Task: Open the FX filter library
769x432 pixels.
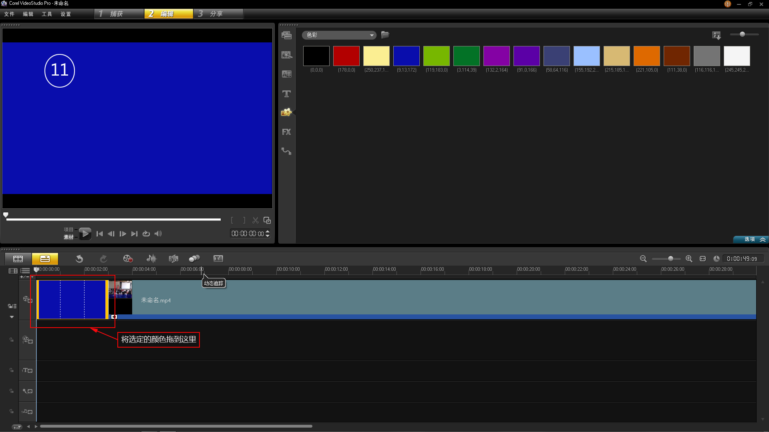Action: pyautogui.click(x=286, y=132)
